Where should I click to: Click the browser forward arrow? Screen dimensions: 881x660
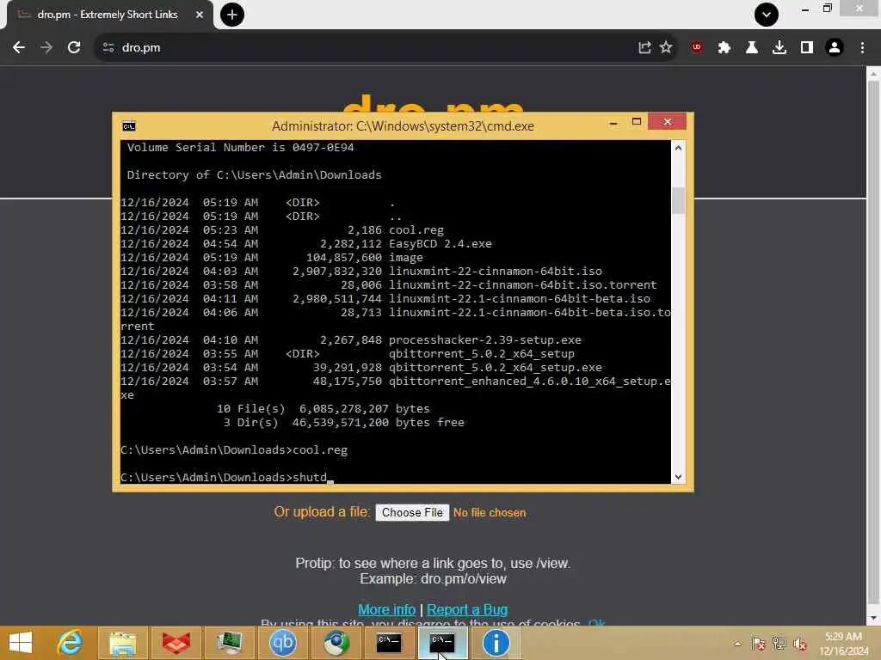pyautogui.click(x=46, y=48)
